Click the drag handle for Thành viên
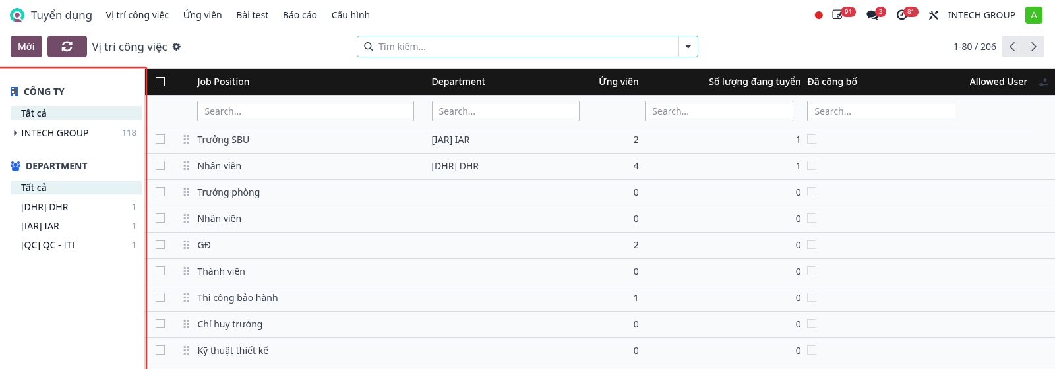1055x369 pixels. click(x=187, y=271)
